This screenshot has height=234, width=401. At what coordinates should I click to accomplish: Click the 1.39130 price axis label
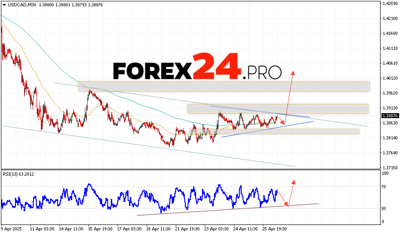(390, 108)
